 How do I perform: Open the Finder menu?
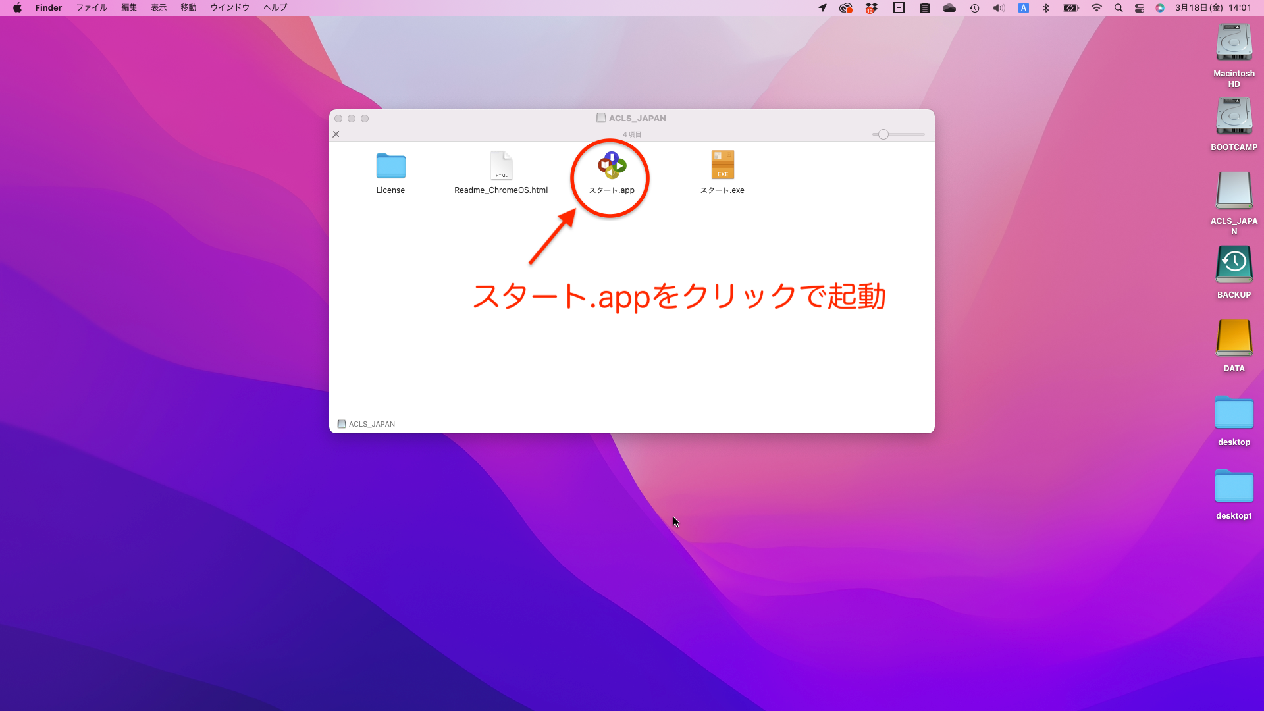49,8
